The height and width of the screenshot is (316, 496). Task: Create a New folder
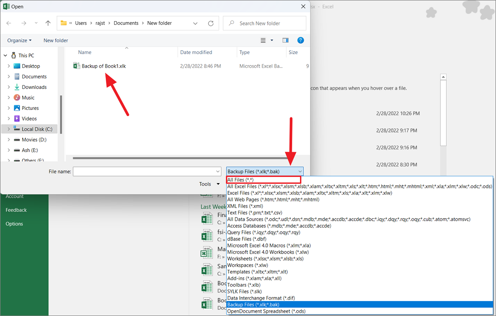click(x=55, y=40)
